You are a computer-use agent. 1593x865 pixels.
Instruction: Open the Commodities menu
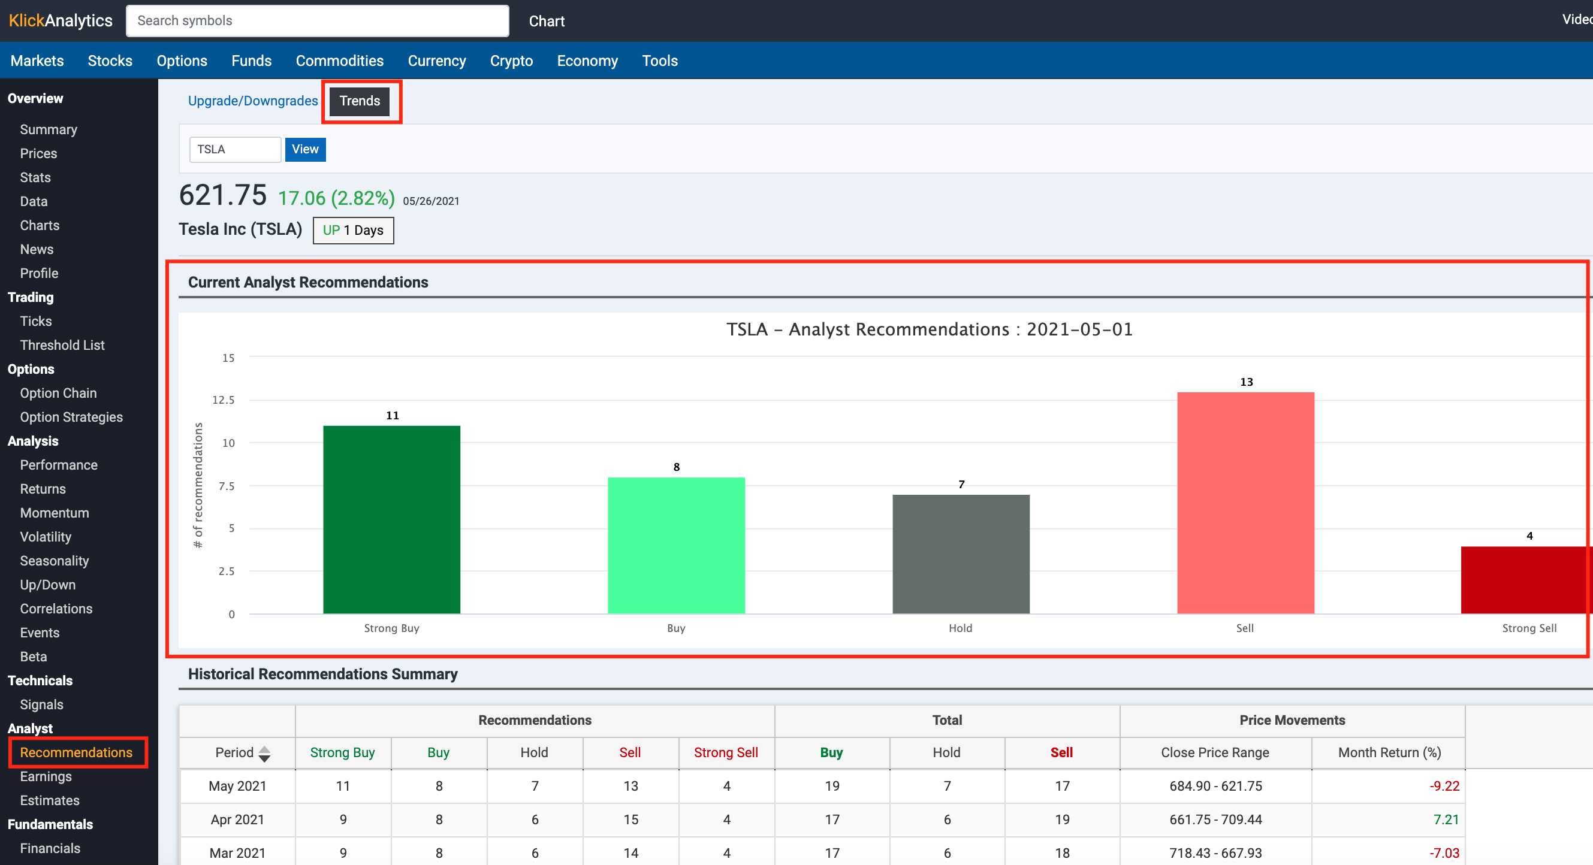point(339,61)
